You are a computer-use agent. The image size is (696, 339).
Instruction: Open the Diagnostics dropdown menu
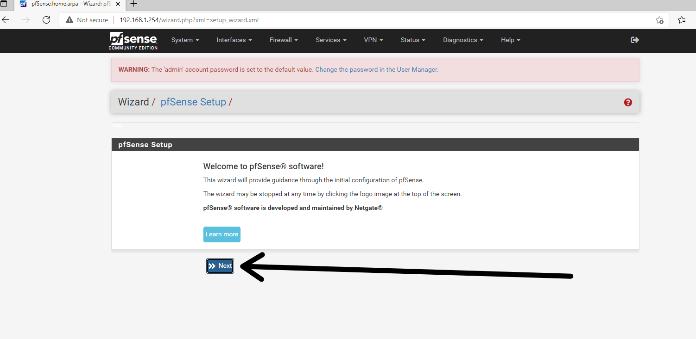coord(463,40)
